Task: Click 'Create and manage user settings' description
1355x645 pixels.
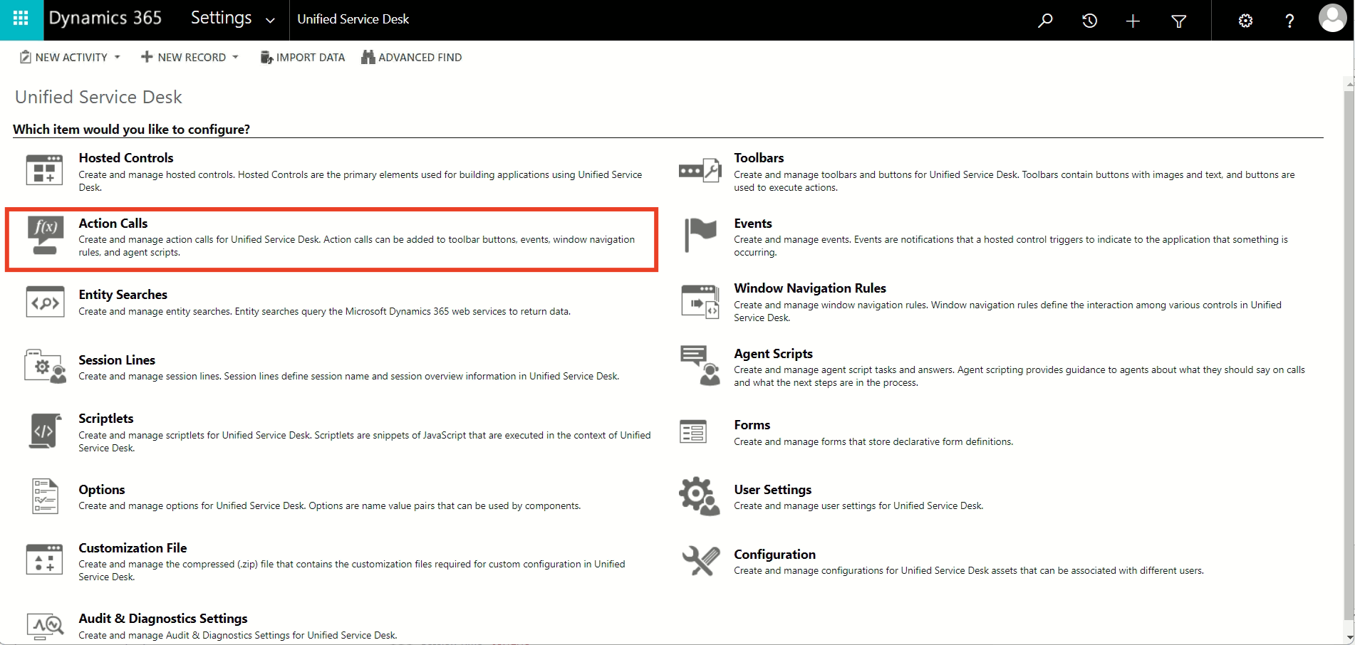Action: pyautogui.click(x=858, y=506)
